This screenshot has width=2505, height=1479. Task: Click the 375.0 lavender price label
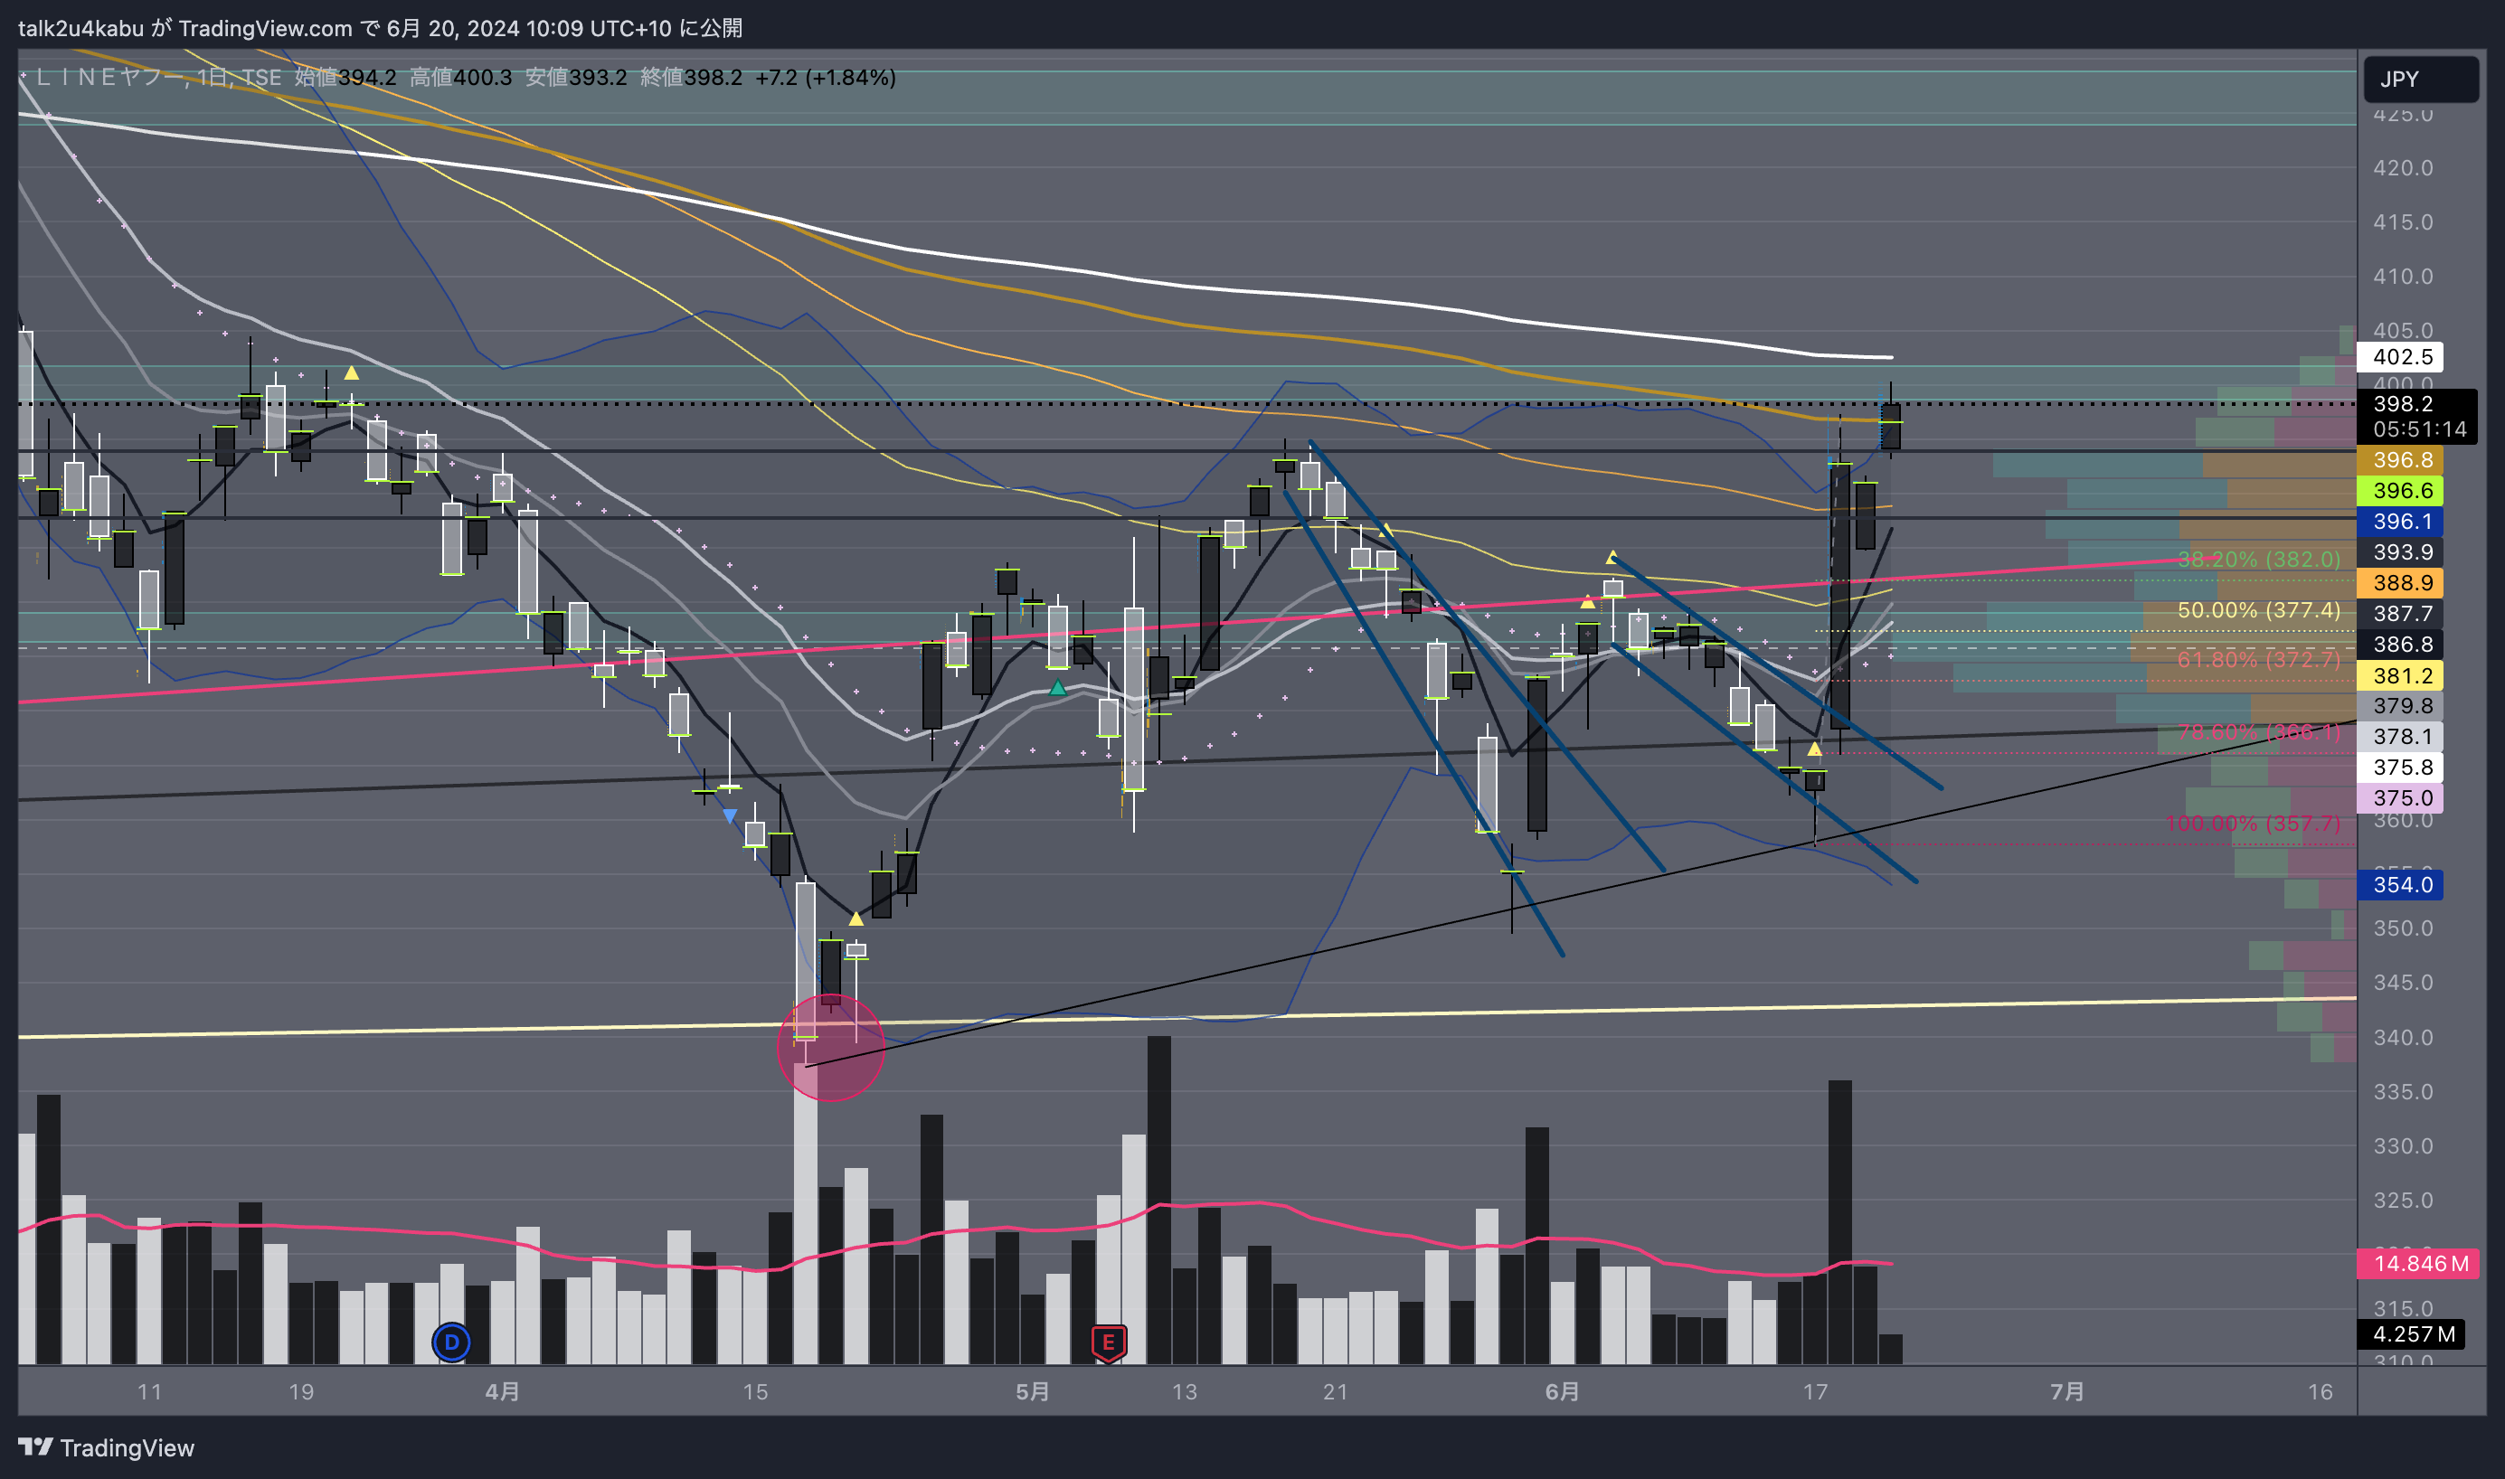click(2402, 798)
